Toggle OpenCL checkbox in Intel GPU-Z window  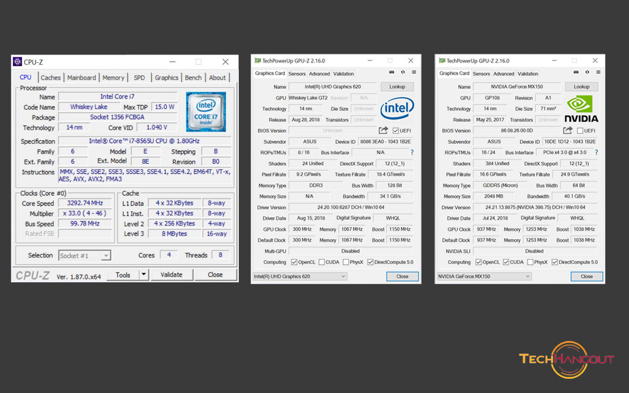coord(294,262)
